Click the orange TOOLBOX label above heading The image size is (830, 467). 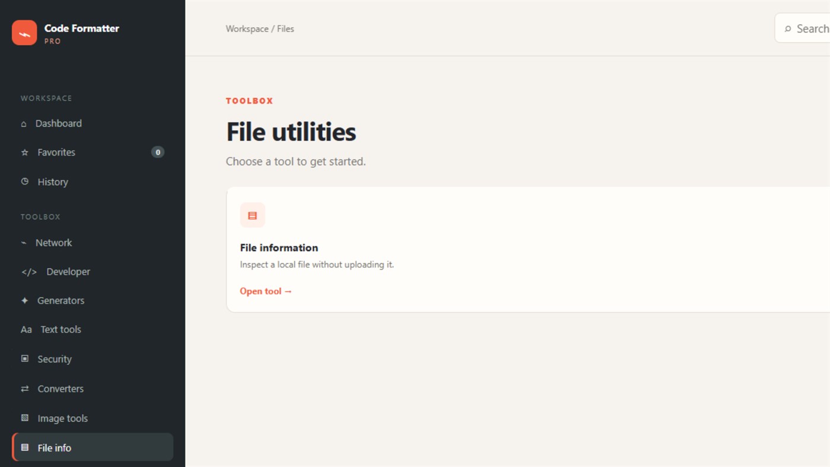pyautogui.click(x=250, y=101)
